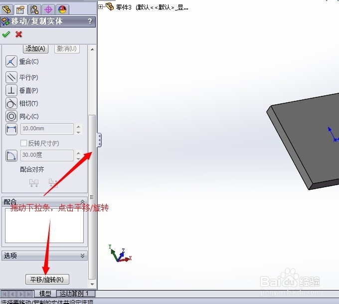The height and width of the screenshot is (304, 339).
Task: Click the previous tab arrow button
Action: click(x=12, y=294)
